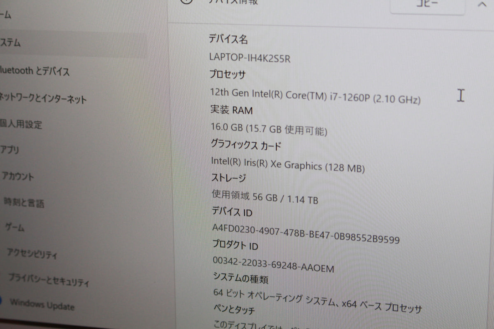The width and height of the screenshot is (494, 329).
Task: Open ゲーム settings page
Action: (14, 227)
